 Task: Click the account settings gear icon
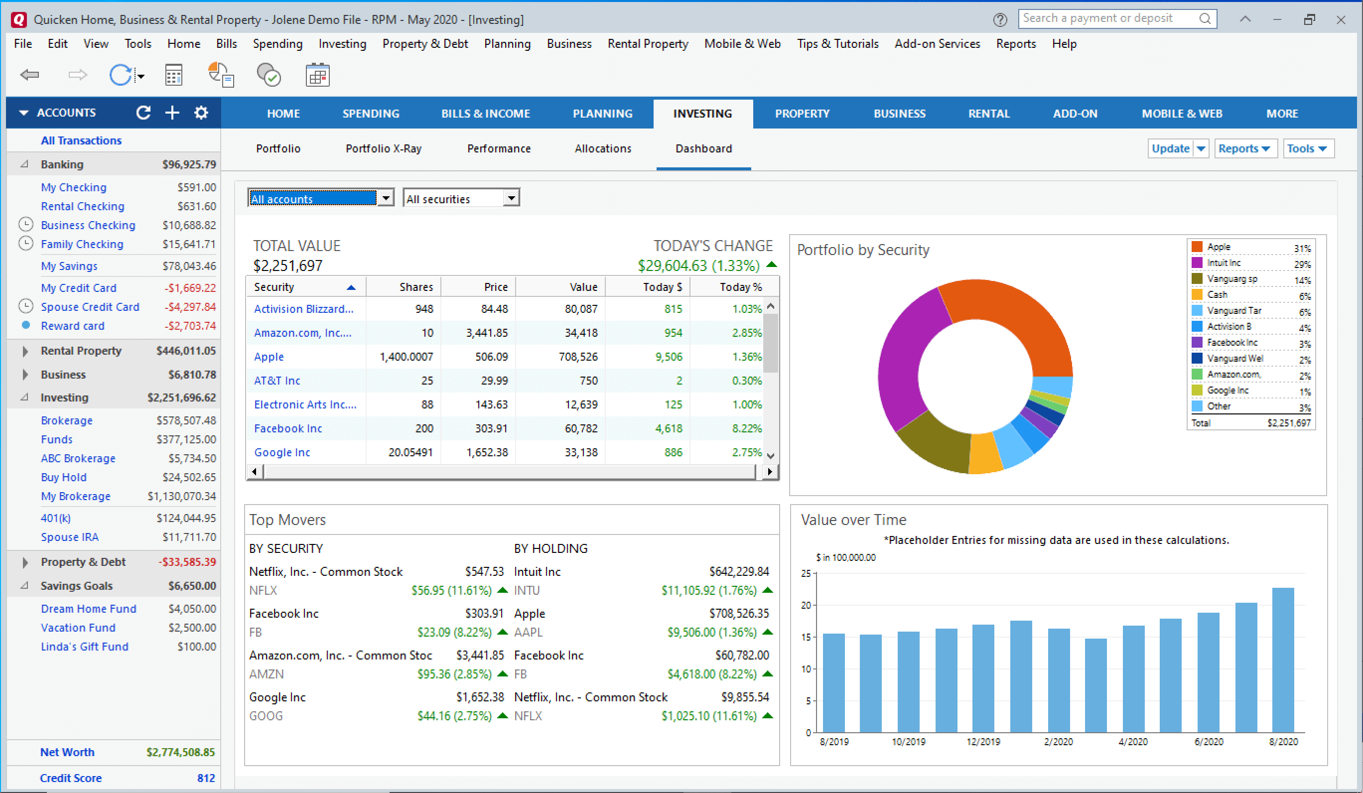click(x=202, y=113)
